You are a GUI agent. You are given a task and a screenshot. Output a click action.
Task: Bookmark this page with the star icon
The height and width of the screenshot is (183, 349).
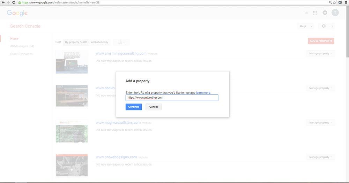(x=334, y=2)
